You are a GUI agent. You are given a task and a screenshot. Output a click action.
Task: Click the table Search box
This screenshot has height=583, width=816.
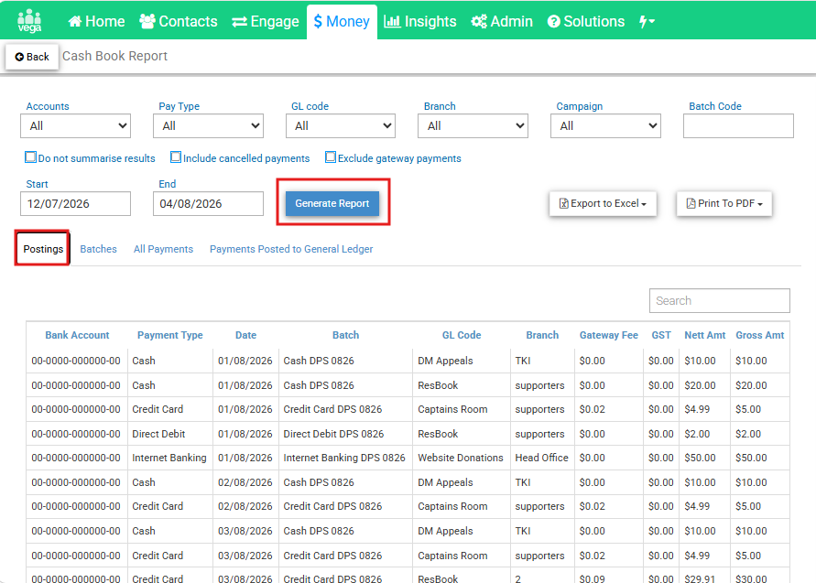tap(719, 300)
